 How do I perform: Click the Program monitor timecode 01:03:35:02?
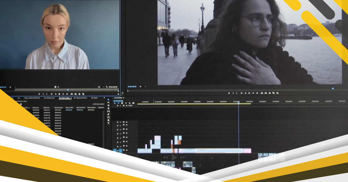point(132,86)
